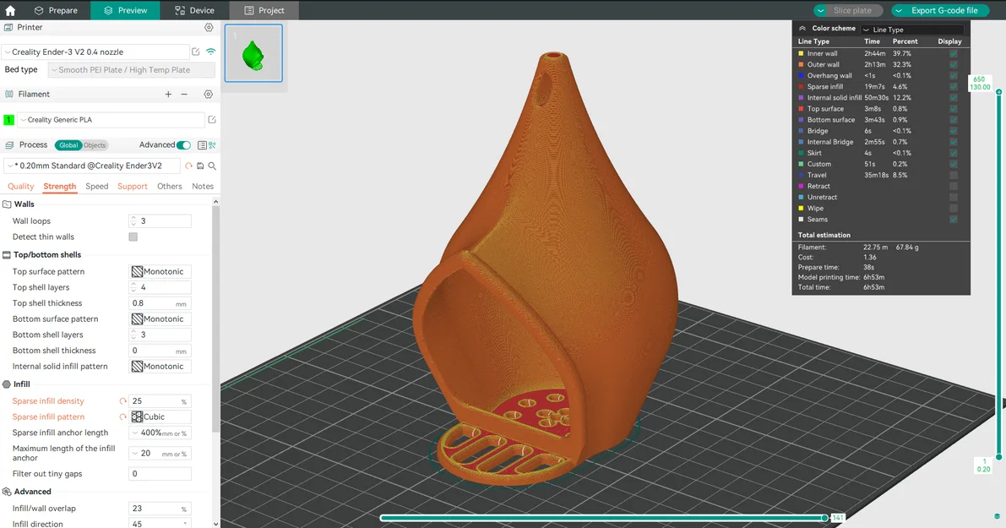Select the Global process scope button
This screenshot has height=528, width=1006.
68,145
